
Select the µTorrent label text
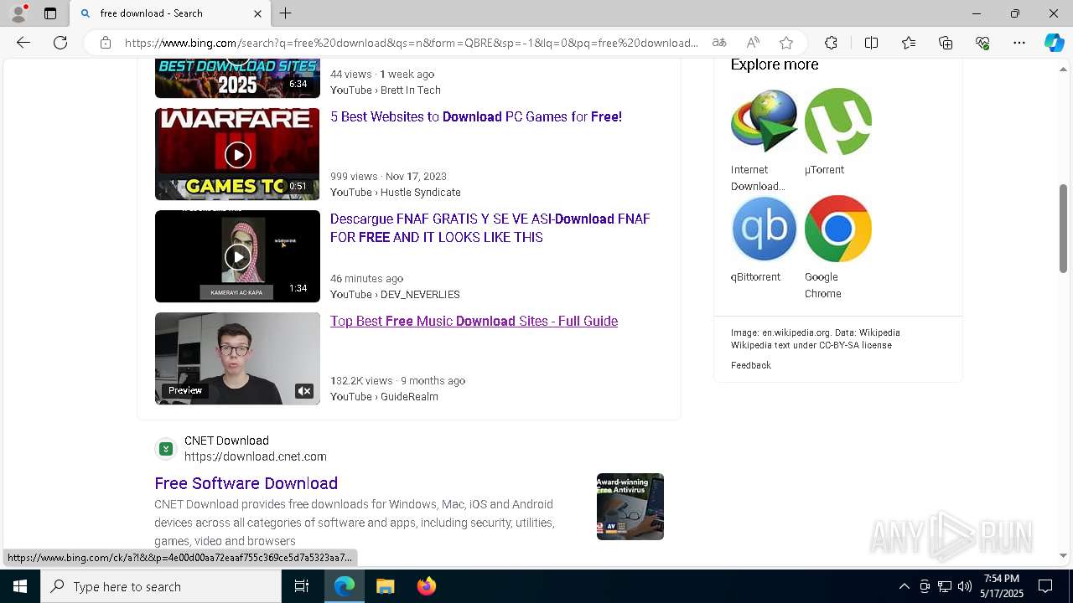pyautogui.click(x=824, y=170)
